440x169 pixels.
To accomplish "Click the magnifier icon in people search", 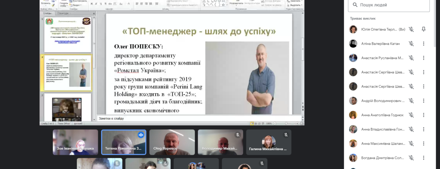I will click(x=355, y=5).
